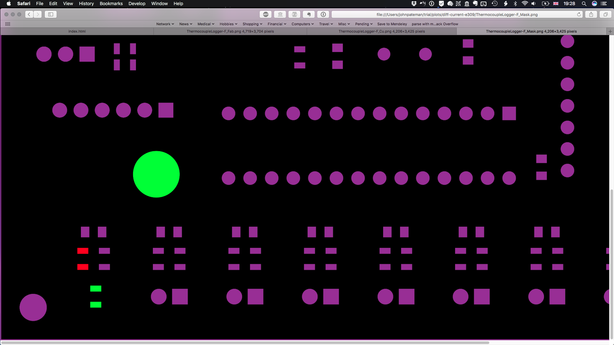Go forward using the Safari forward arrow

coord(38,14)
